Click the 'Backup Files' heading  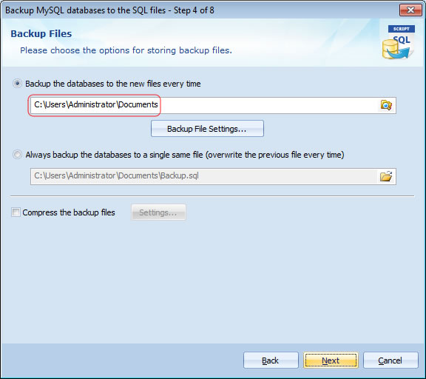[x=41, y=34]
